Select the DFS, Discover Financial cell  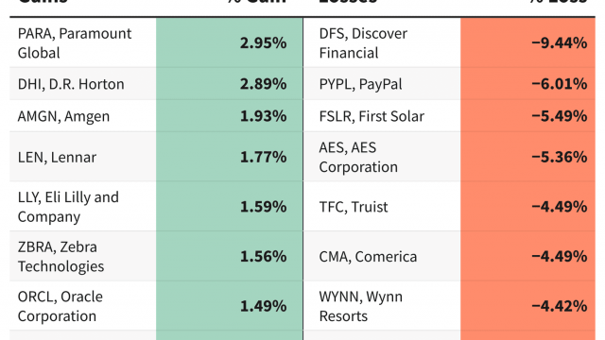click(x=382, y=42)
